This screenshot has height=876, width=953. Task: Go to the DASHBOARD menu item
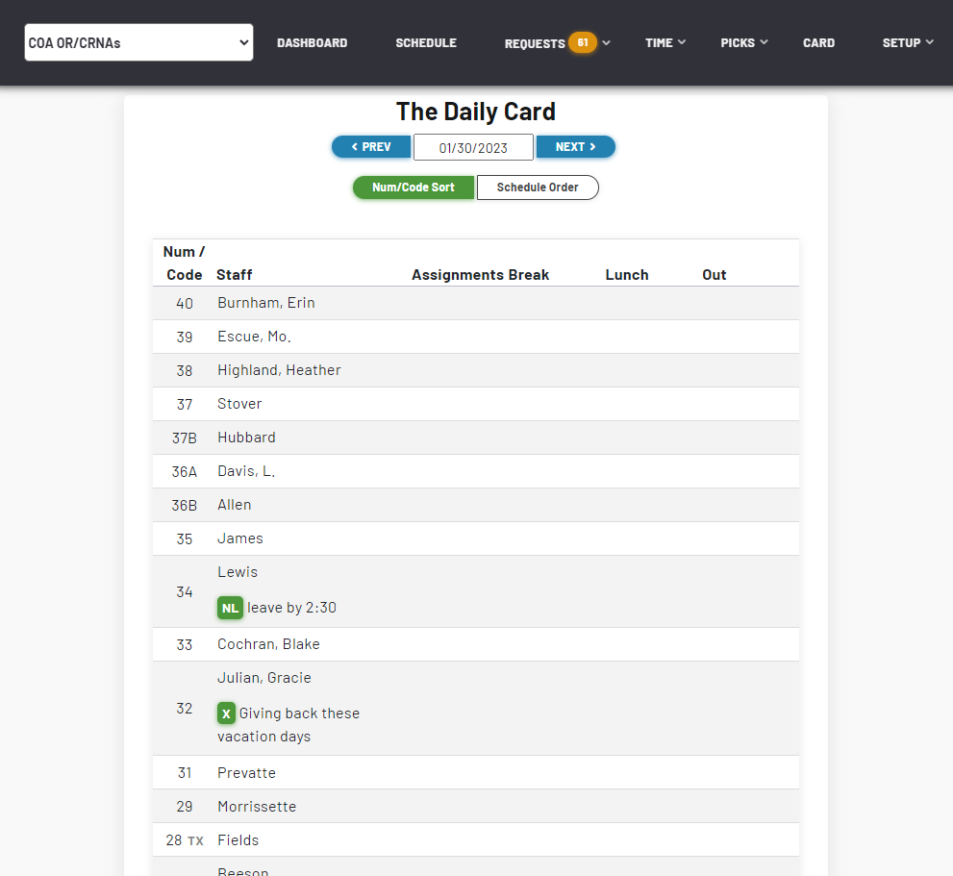coord(312,42)
